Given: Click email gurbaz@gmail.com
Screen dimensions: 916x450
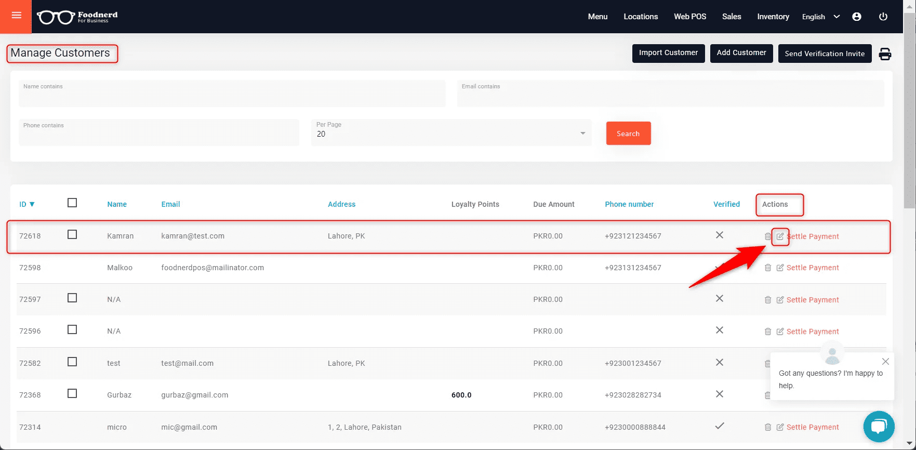Looking at the screenshot, I should coord(195,395).
